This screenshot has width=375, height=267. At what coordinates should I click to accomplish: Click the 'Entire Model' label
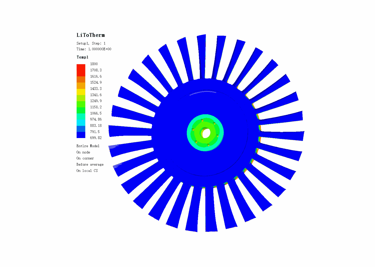pyautogui.click(x=88, y=146)
